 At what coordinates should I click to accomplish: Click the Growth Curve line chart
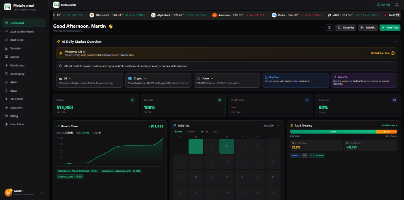point(113,151)
